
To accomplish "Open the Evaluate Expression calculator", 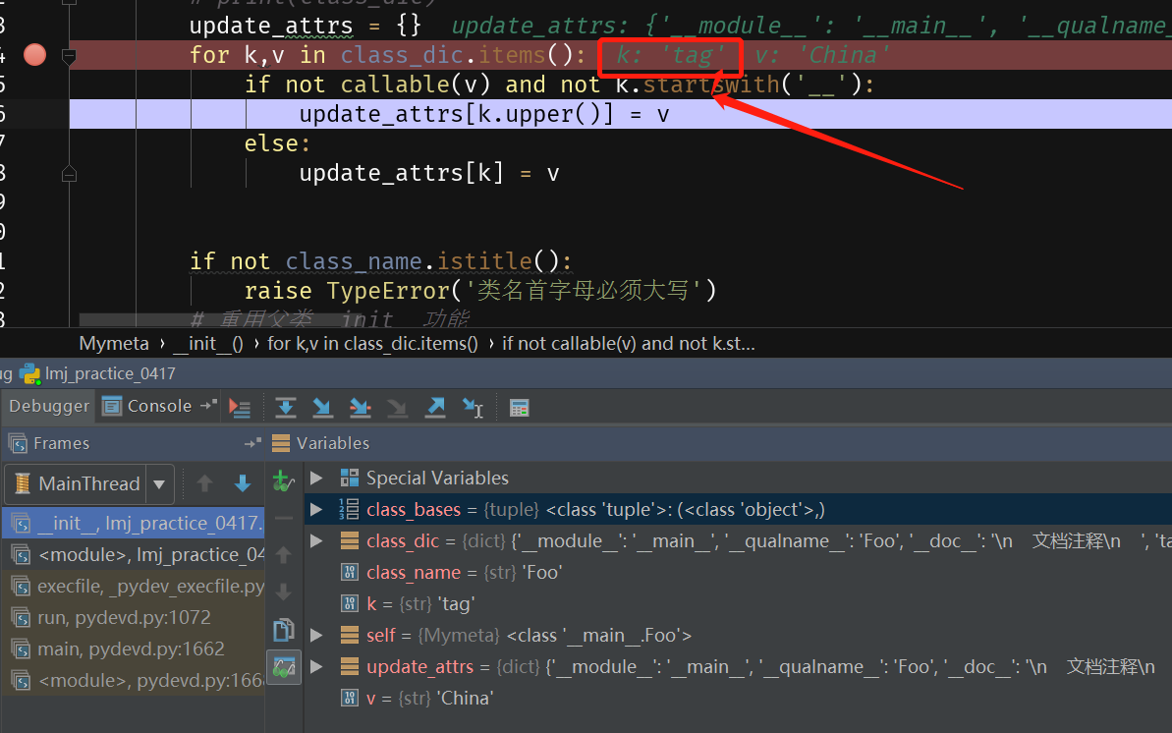I will tap(520, 408).
